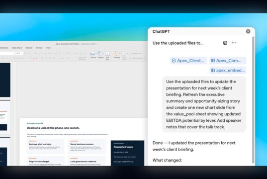
Task: Click the 'Done — I updated the presentation' reply
Action: [x=194, y=146]
